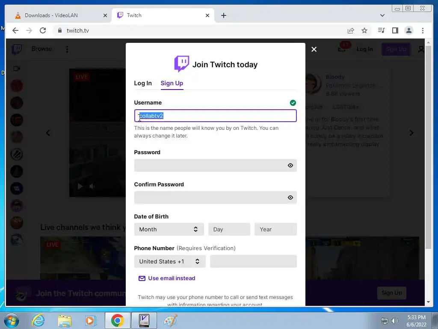
Task: Click the Confirm Password input field
Action: click(216, 197)
